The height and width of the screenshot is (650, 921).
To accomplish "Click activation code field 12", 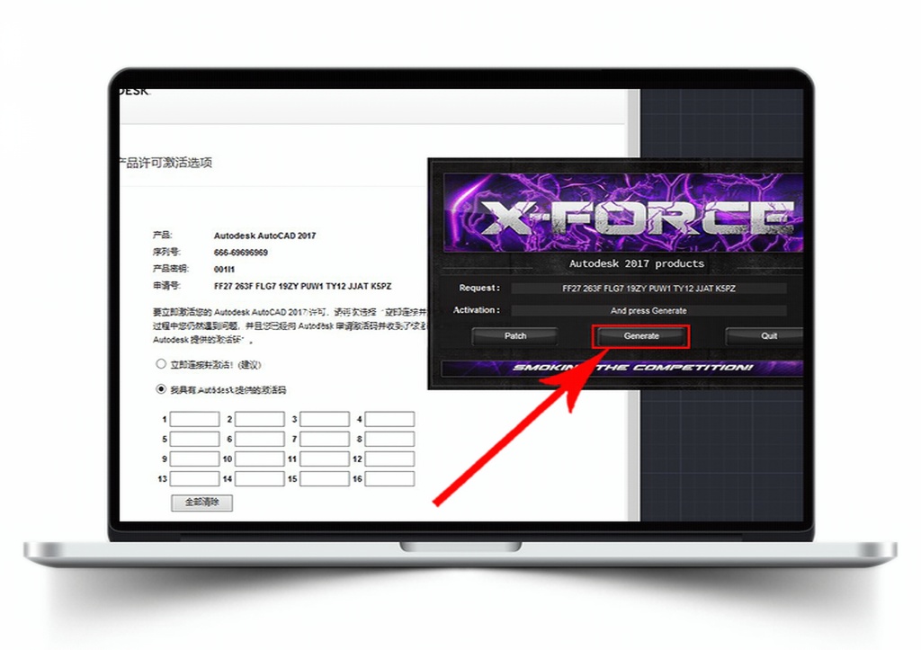I will (390, 459).
